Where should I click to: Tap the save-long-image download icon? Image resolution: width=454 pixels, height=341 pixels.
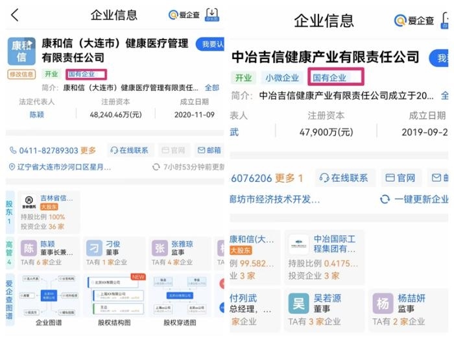point(212,14)
